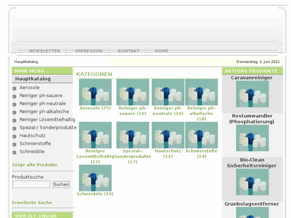Viewport: 291px width, 218px height.
Task: Open Spezial-/ Sonderprodukte sidebar entry
Action: [48, 128]
